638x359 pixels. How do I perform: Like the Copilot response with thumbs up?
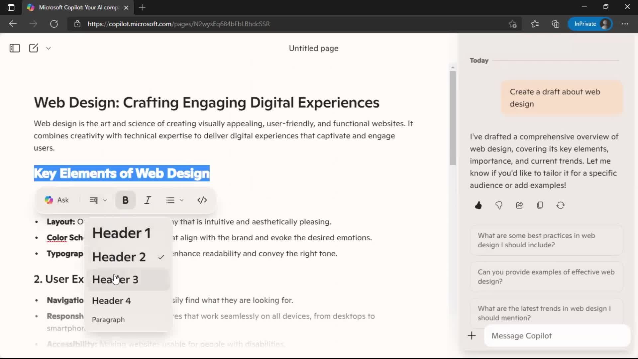click(478, 205)
